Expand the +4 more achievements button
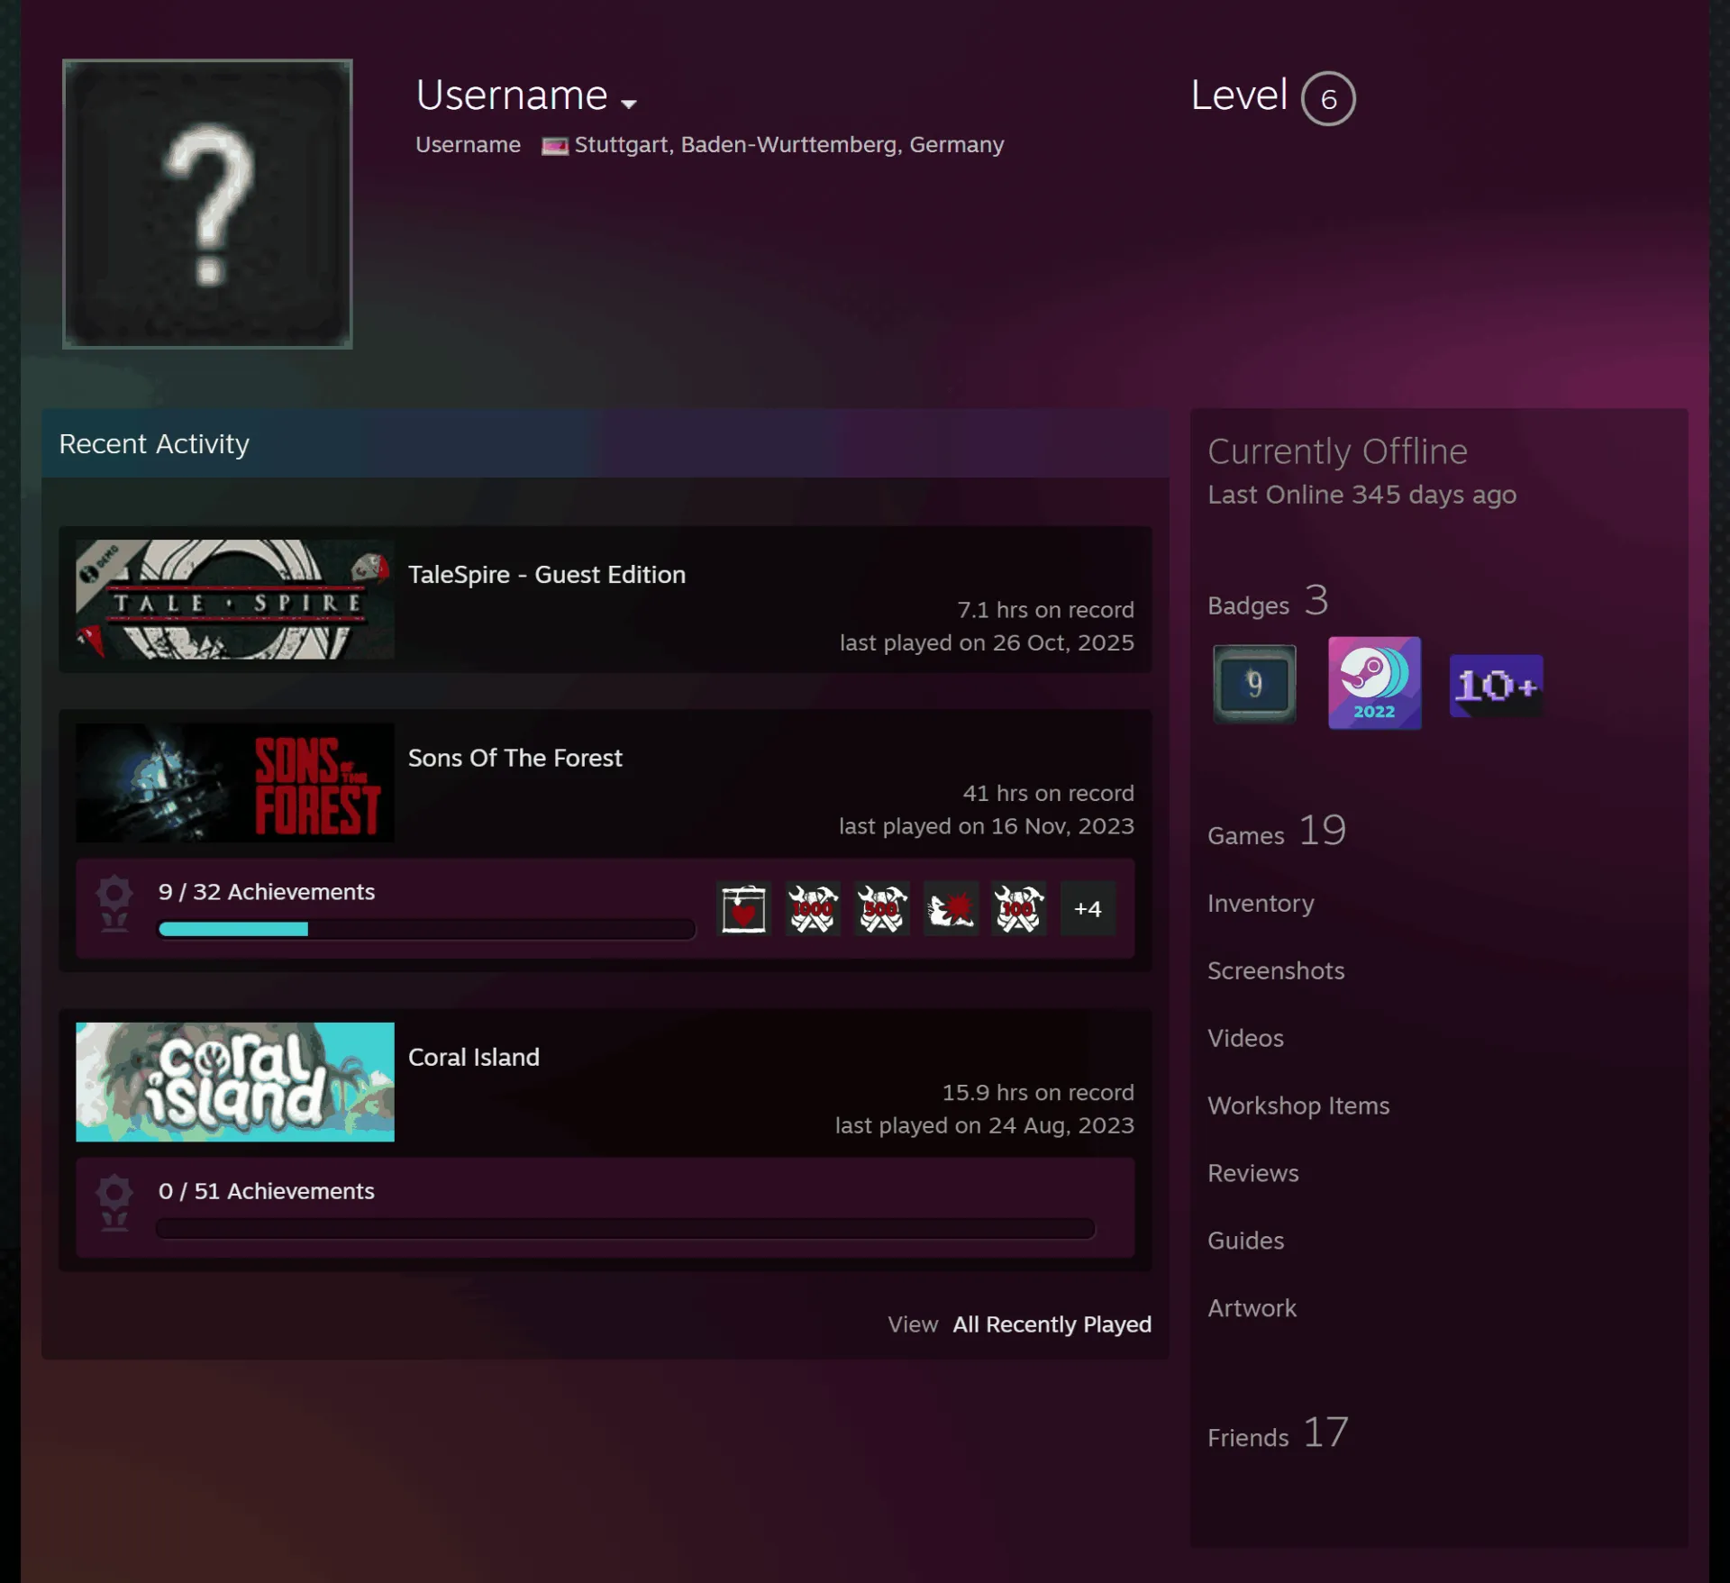1730x1583 pixels. pos(1088,909)
